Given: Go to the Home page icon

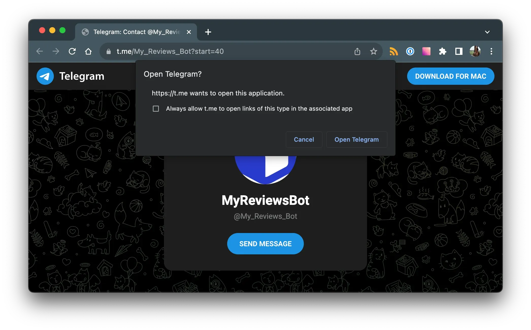Looking at the screenshot, I should [88, 52].
